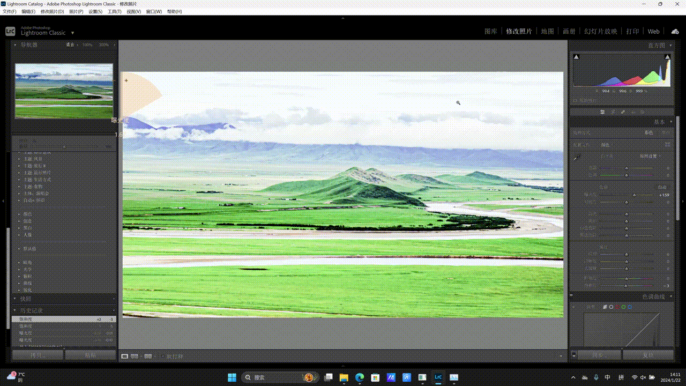Screen dimensions: 686x386
Task: Switch to loupe view icon in toolbar
Action: tap(124, 356)
